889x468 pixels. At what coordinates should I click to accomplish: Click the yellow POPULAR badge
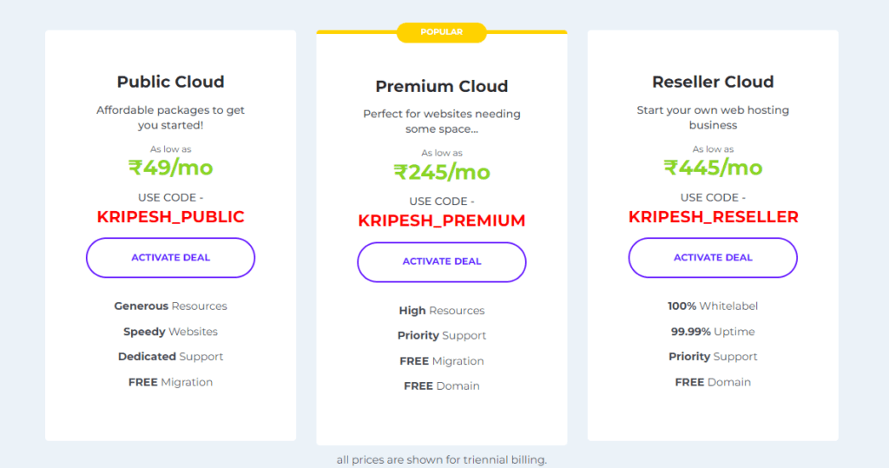441,32
